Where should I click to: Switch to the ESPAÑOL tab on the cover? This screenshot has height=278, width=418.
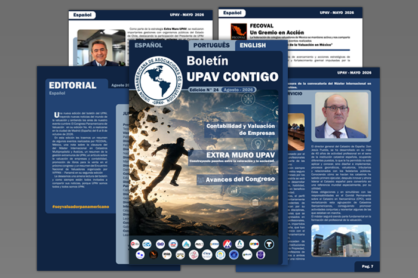point(149,45)
